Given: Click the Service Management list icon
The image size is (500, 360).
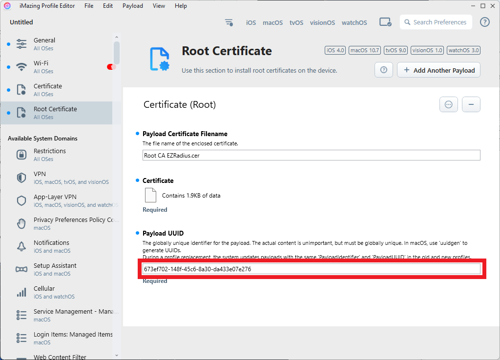Looking at the screenshot, I should tap(21, 316).
